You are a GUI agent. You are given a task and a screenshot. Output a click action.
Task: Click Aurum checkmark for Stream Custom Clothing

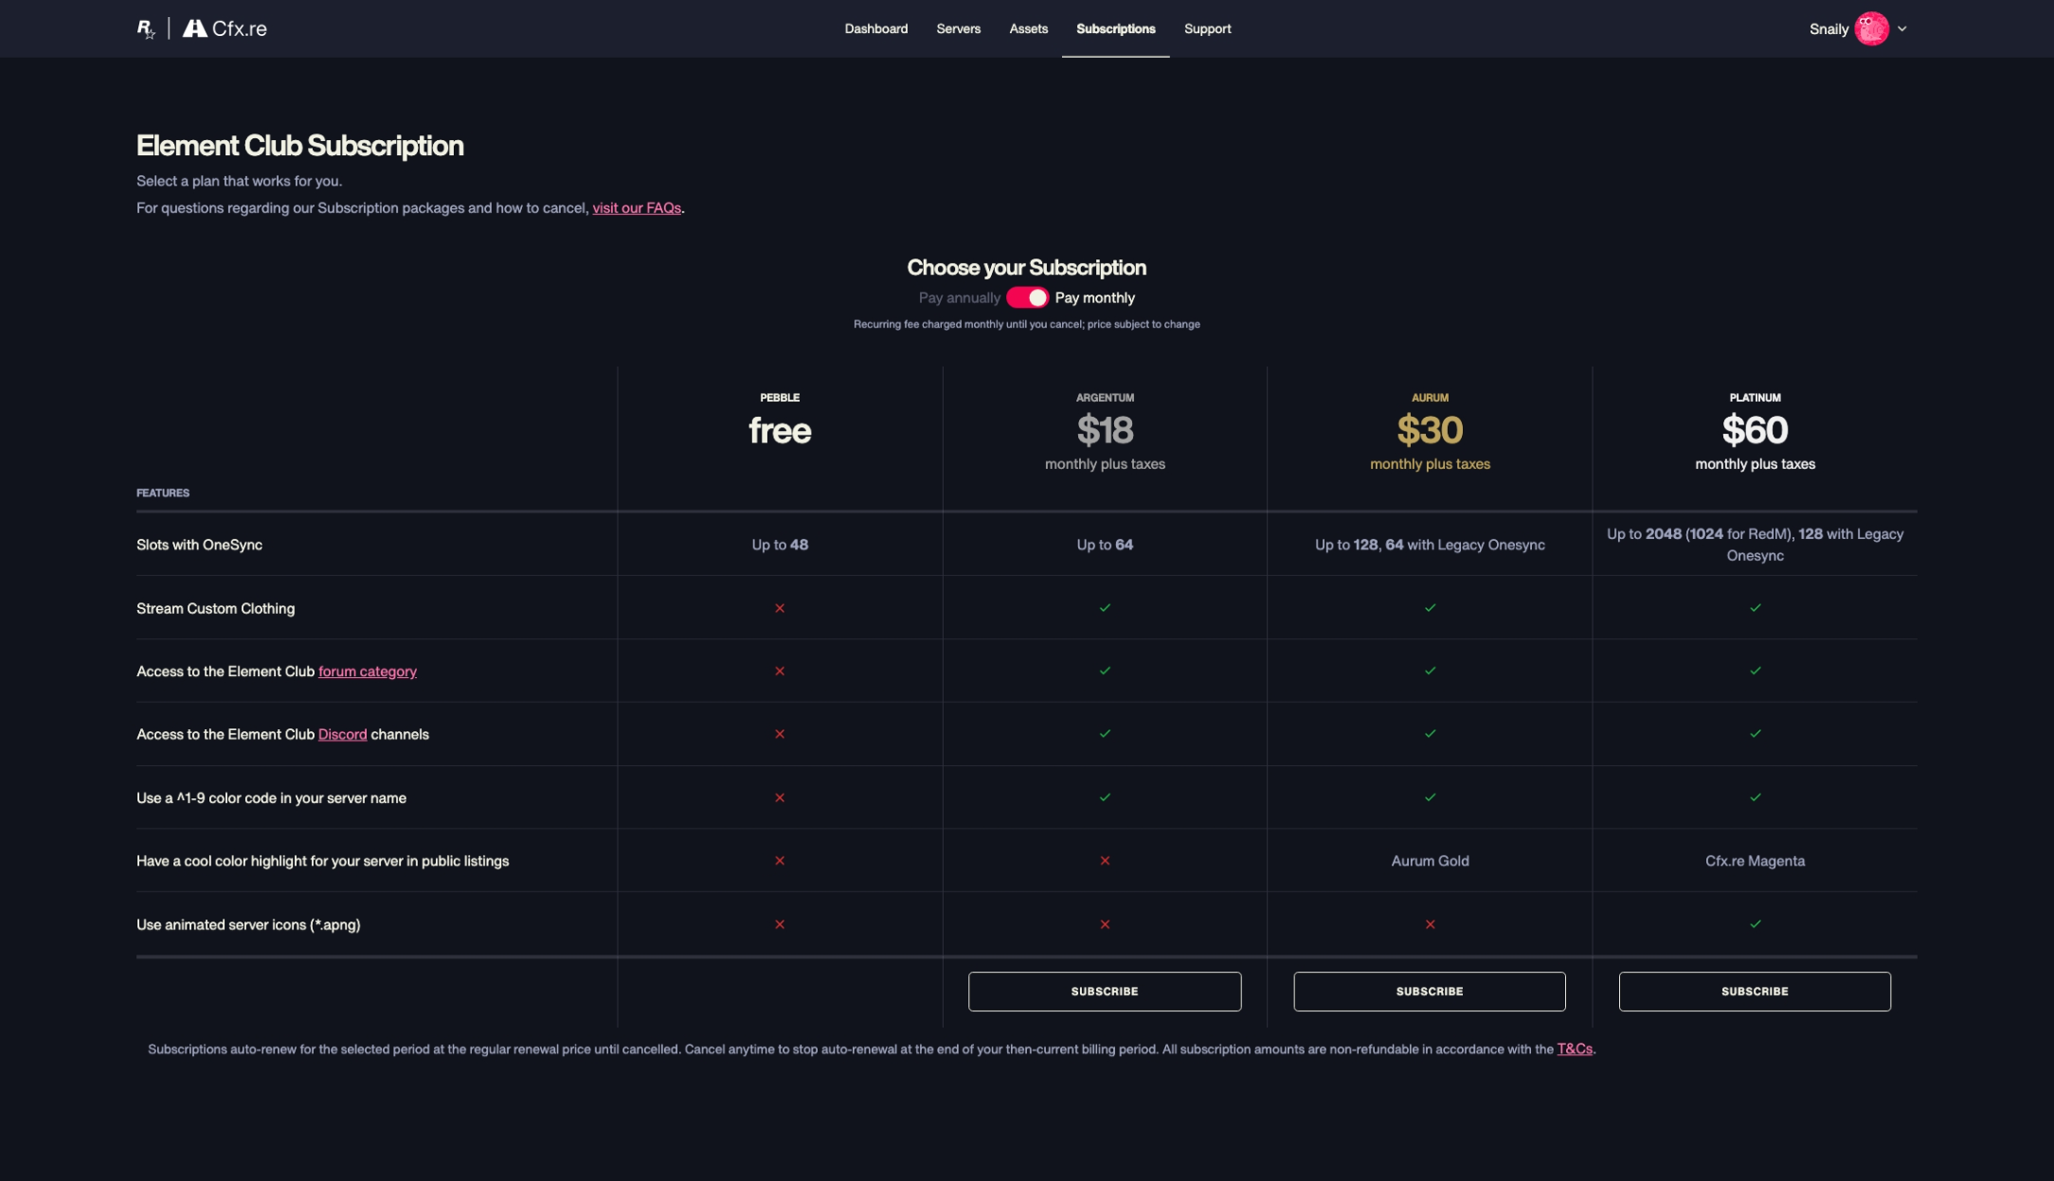coord(1430,608)
